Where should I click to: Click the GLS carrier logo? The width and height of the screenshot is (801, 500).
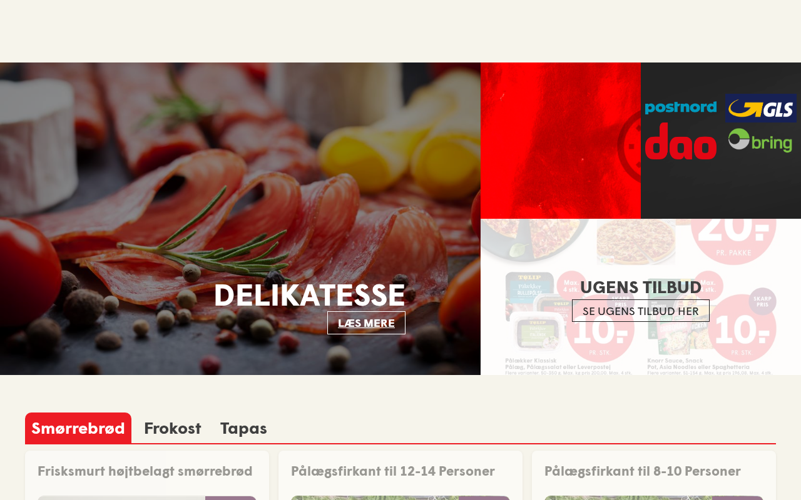[x=761, y=108]
